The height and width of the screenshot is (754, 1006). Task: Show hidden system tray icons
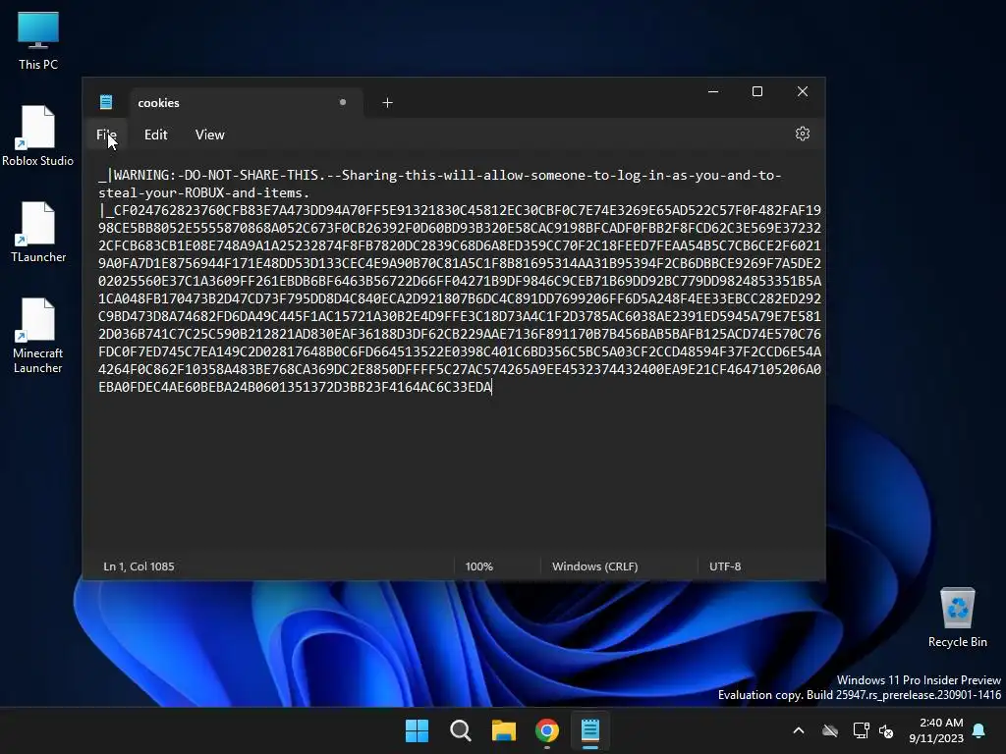[x=798, y=730]
